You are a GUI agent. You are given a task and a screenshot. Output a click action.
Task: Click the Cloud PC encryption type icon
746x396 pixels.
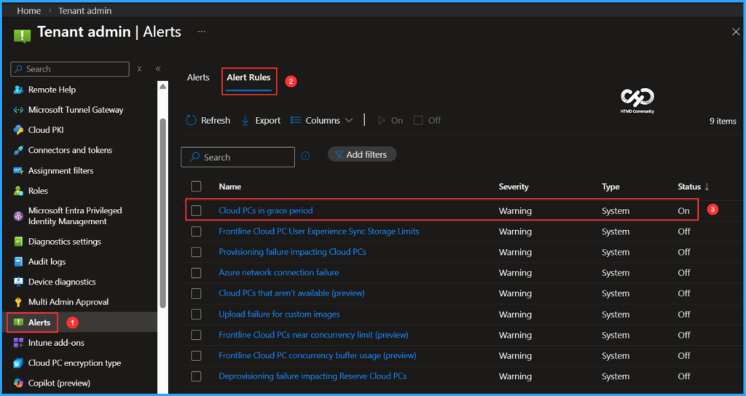(18, 363)
